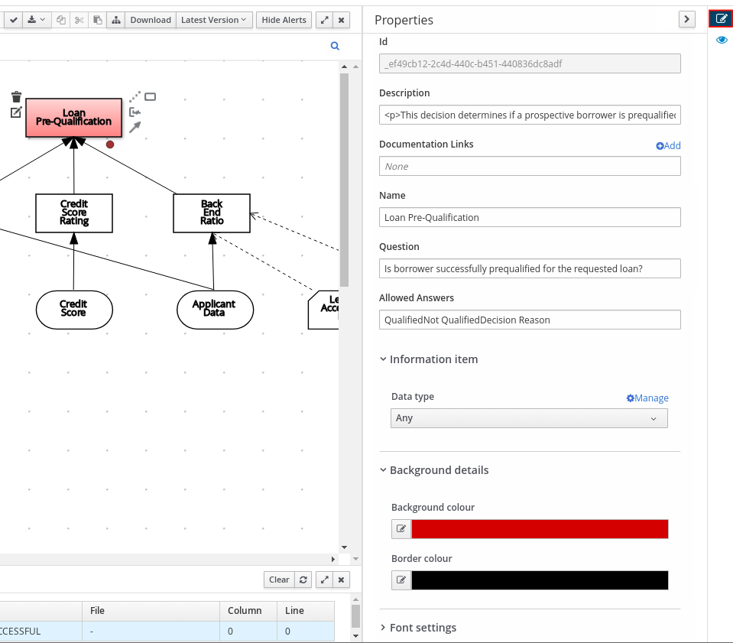The image size is (733, 643).
Task: Click the trash icon beside Loan Pre-Qualification node
Action: pyautogui.click(x=16, y=96)
